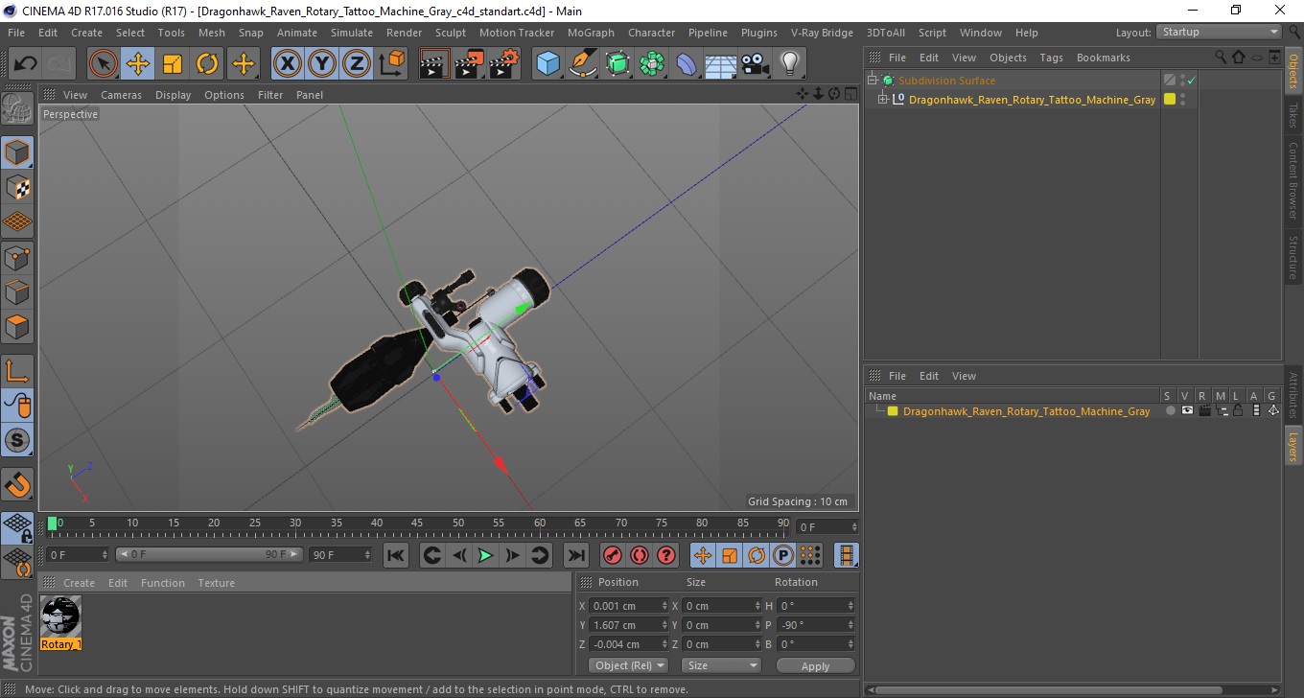1304x698 pixels.
Task: Switch to the Attributes side tab
Action: click(x=1292, y=393)
